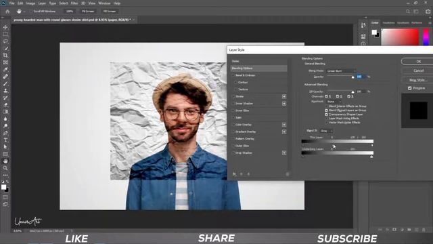Open the Window menu
This screenshot has height=244, width=433.
(x=104, y=3)
